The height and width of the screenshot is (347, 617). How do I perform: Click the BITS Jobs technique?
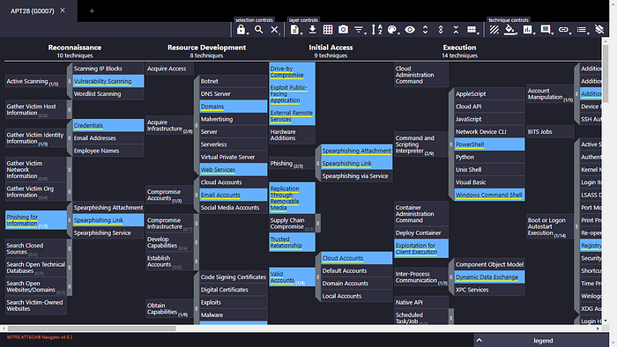(x=550, y=131)
